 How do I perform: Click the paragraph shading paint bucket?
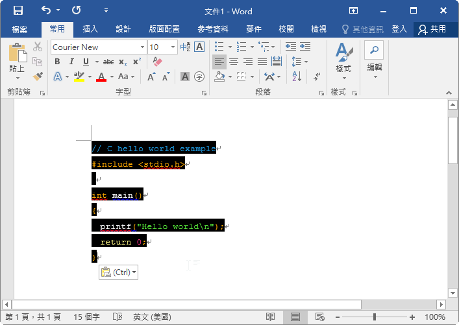pyautogui.click(x=219, y=77)
